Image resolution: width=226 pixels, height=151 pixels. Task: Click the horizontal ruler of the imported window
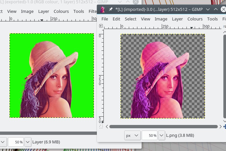[163, 26]
